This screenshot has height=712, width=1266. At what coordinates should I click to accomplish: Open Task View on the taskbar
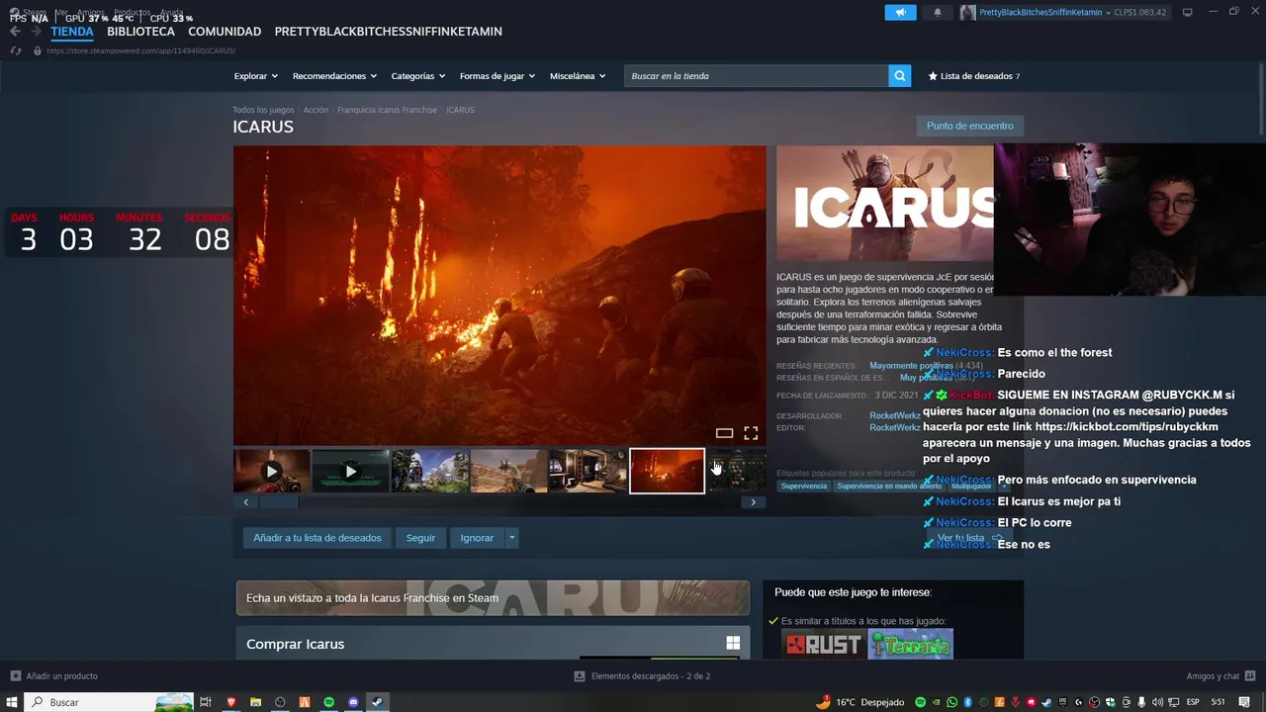point(206,702)
